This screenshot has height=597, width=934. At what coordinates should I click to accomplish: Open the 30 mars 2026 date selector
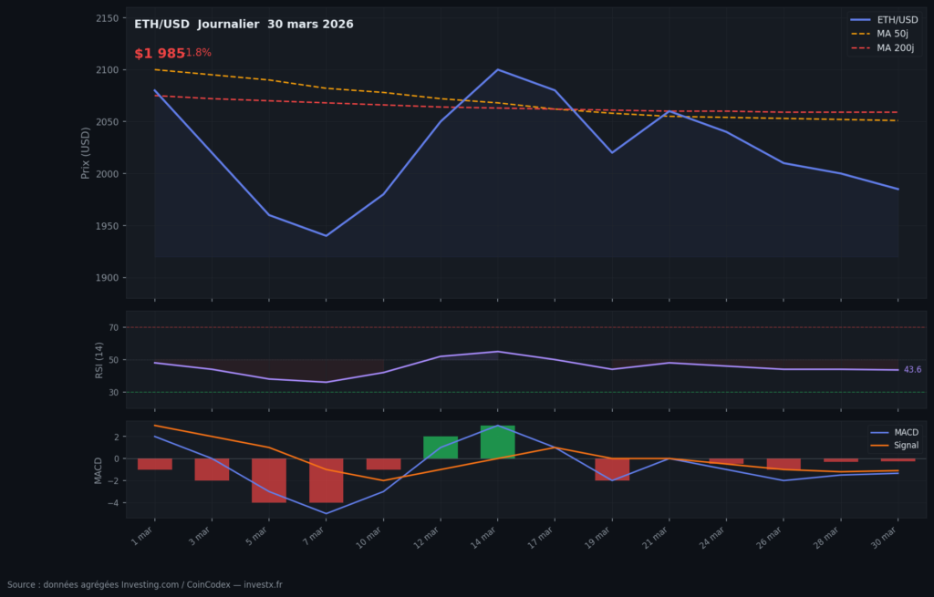click(x=311, y=24)
